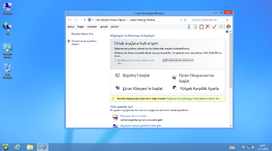
Task: Click the search magnifier icon
Action: click(227, 20)
